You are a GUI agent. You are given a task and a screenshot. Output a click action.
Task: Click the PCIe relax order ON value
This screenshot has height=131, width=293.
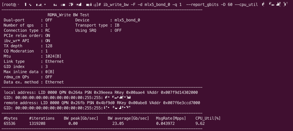[x=48, y=35]
